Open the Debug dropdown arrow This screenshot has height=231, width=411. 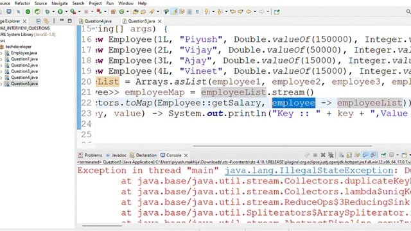(53, 12)
